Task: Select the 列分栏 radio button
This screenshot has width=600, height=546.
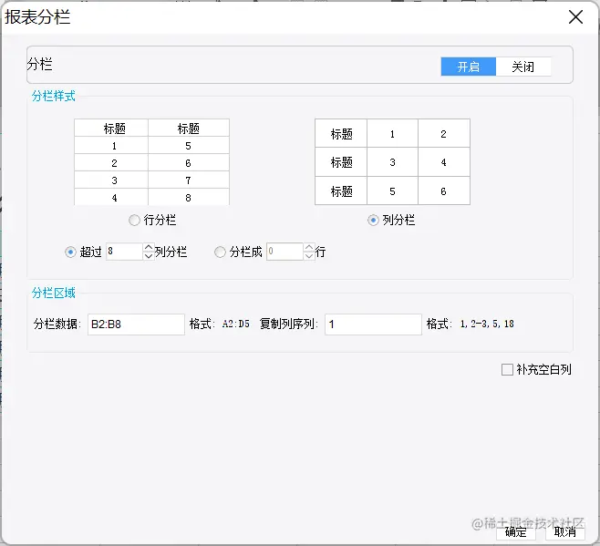Action: pyautogui.click(x=373, y=221)
